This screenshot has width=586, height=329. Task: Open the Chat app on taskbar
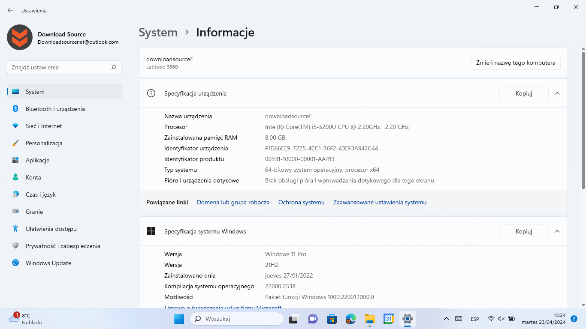point(313,319)
